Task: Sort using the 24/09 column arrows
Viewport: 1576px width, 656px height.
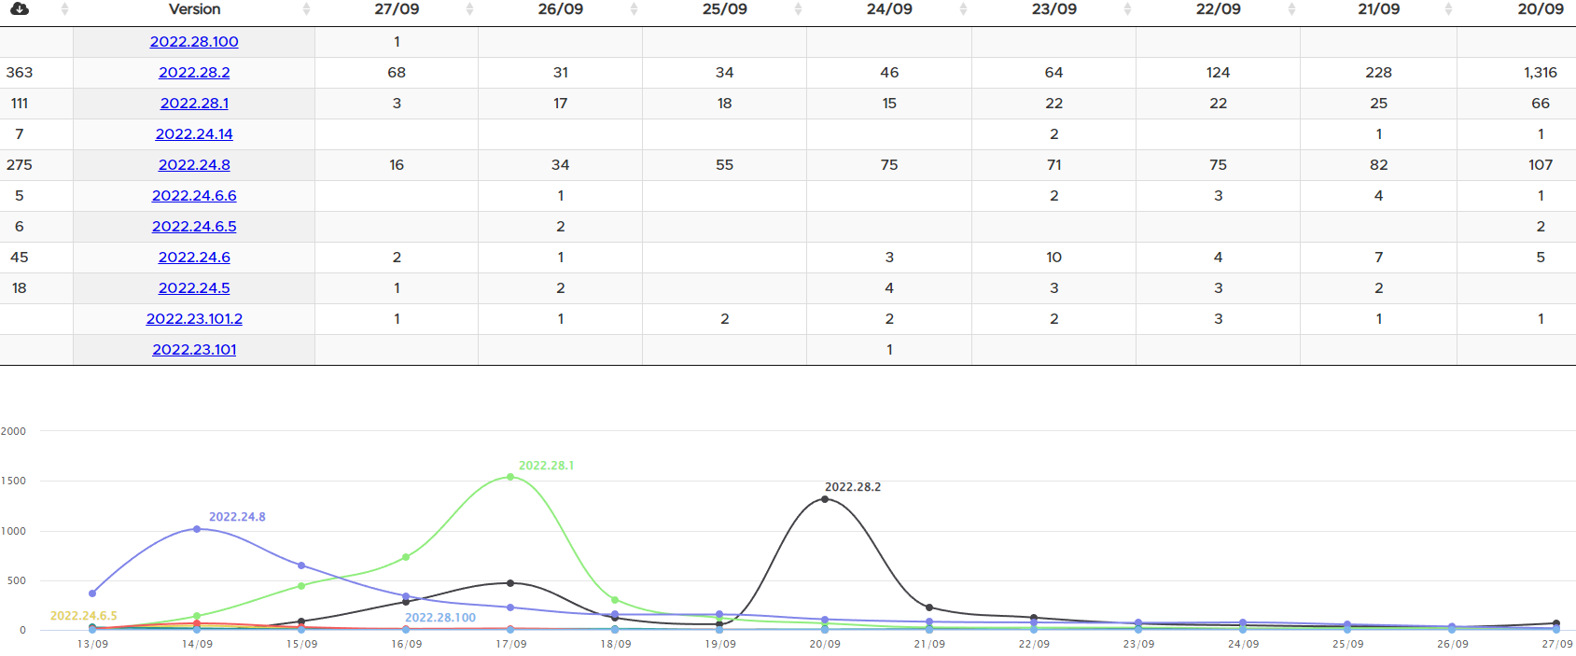Action: (963, 9)
